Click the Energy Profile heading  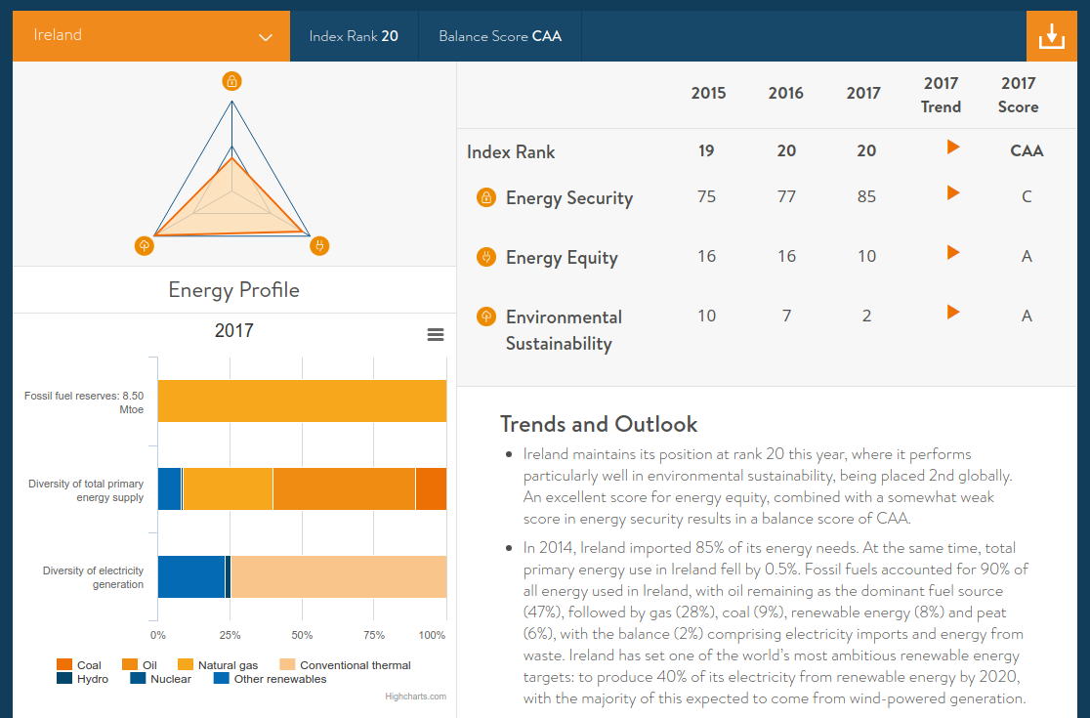point(233,290)
